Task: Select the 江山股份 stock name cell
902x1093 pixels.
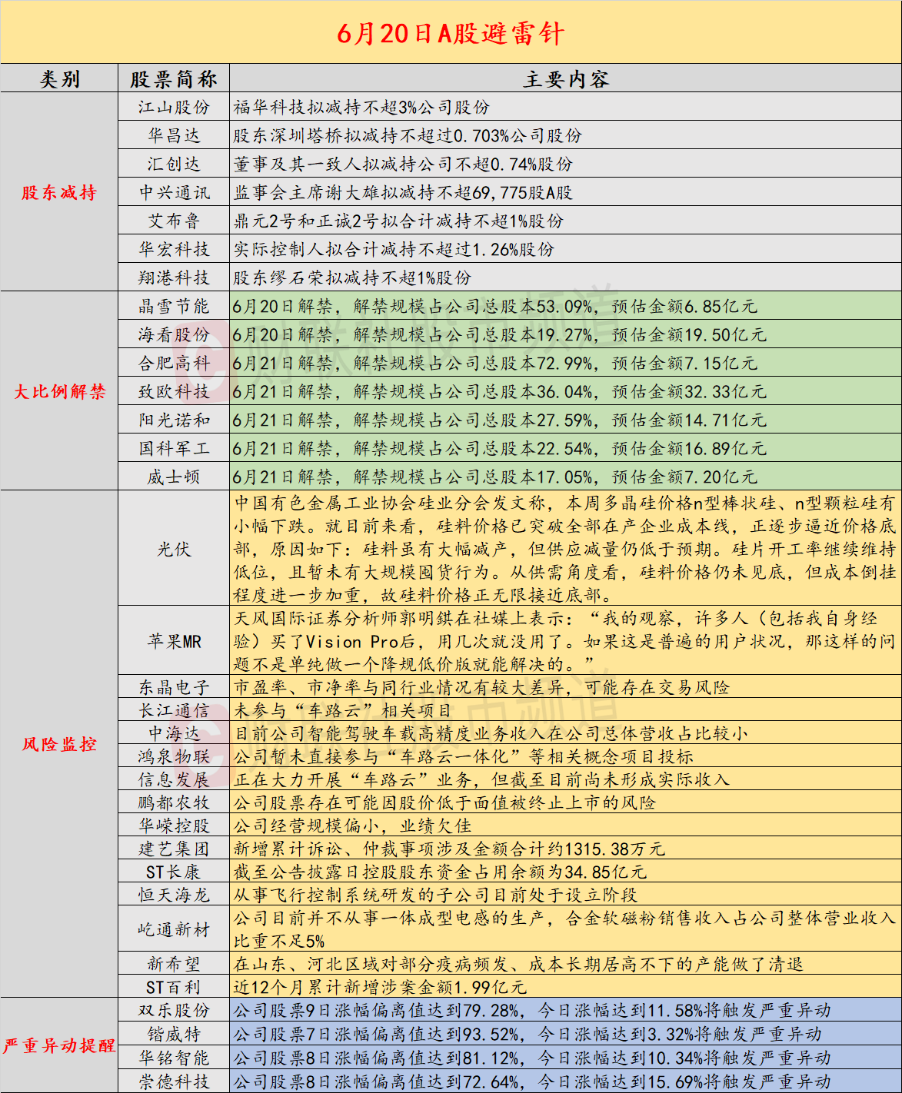Action: tap(174, 108)
